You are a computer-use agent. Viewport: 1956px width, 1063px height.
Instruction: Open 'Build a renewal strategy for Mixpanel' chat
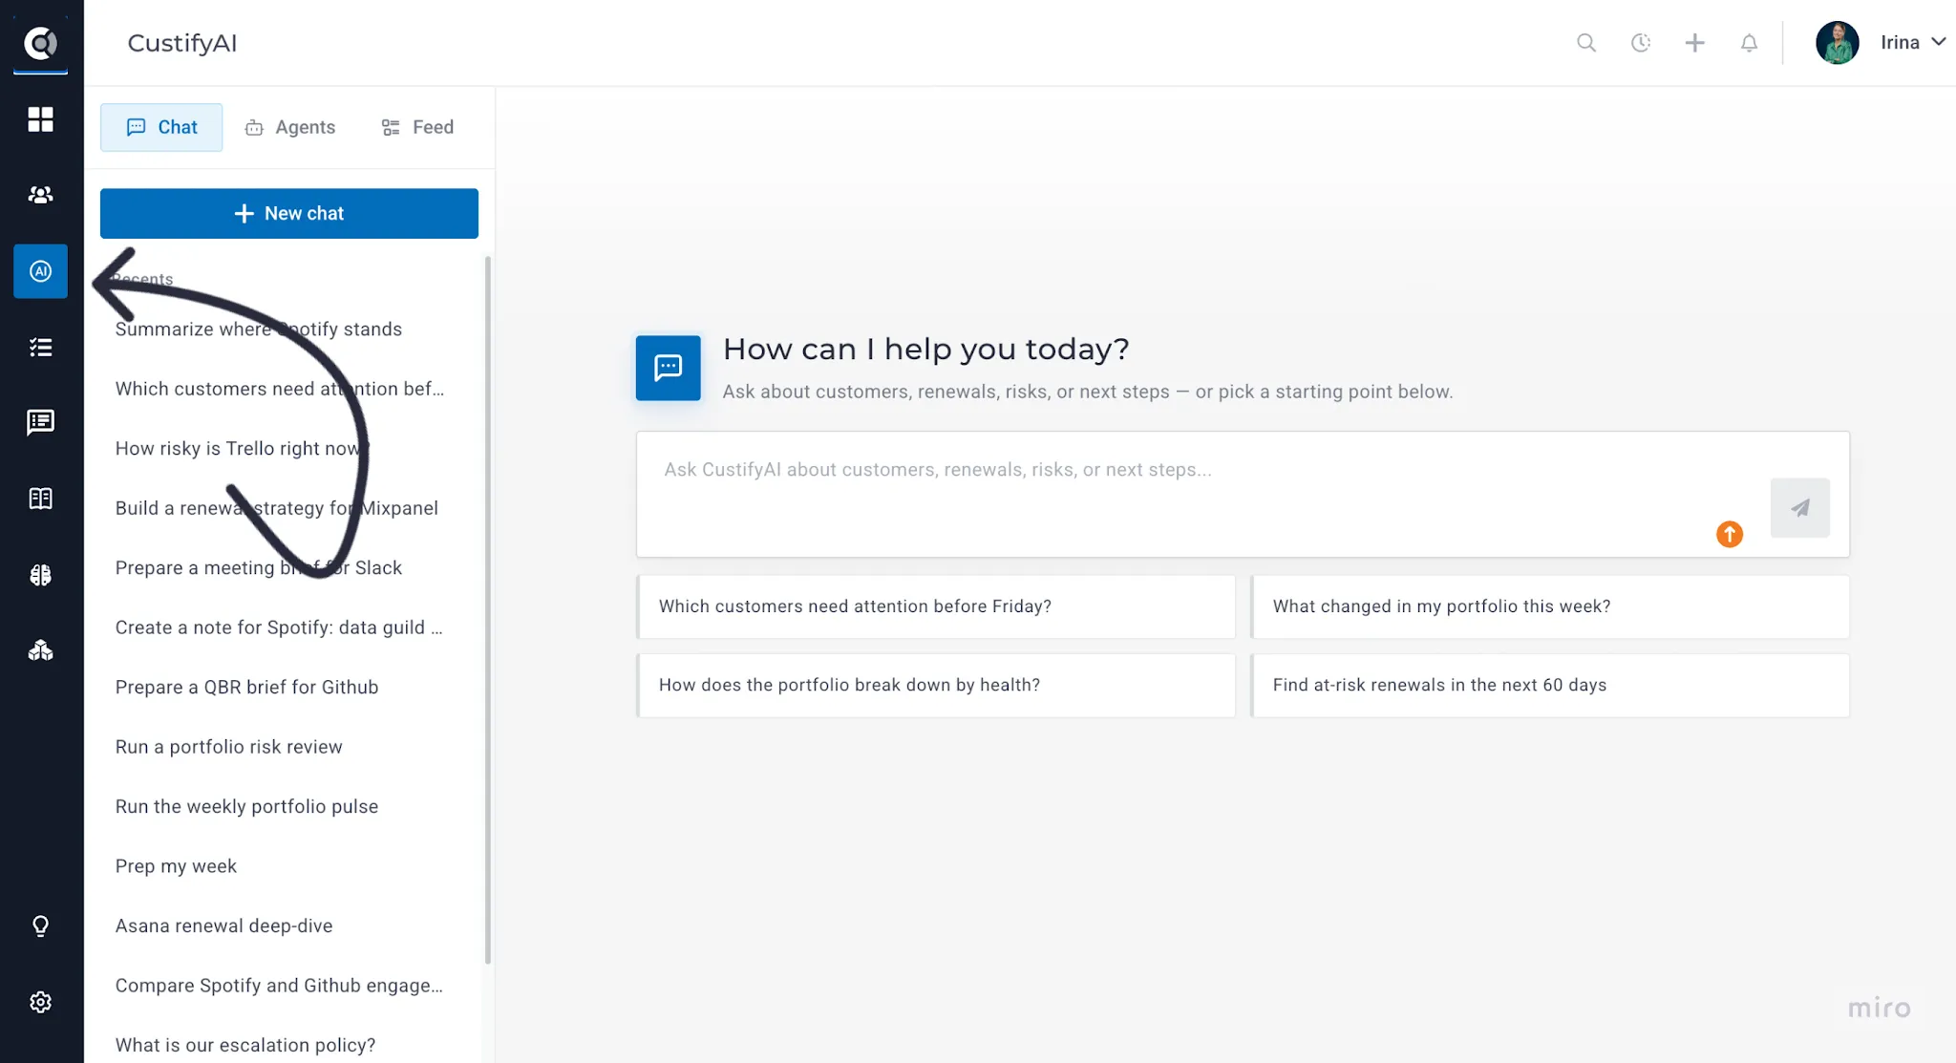point(277,508)
